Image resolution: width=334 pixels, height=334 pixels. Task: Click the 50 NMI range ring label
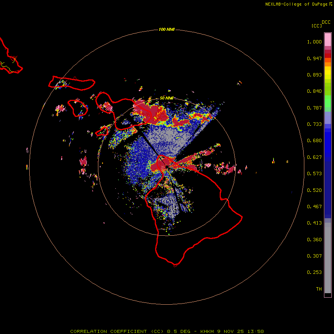click(167, 98)
